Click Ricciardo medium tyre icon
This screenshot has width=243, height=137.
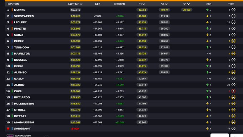pos(233,97)
